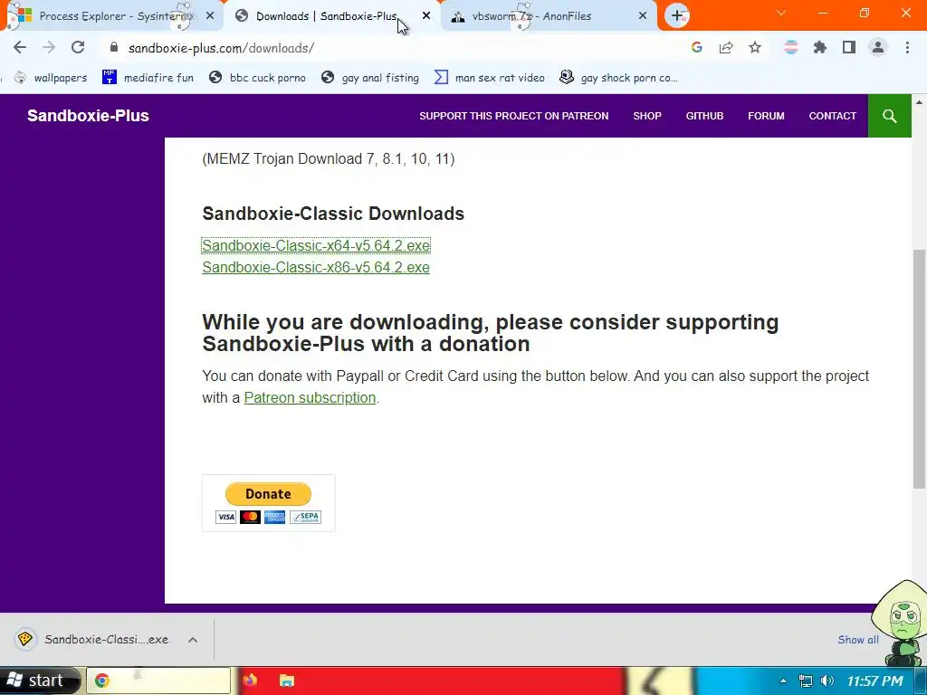Open the wallpapers bookmark
The height and width of the screenshot is (695, 927).
[x=51, y=78]
